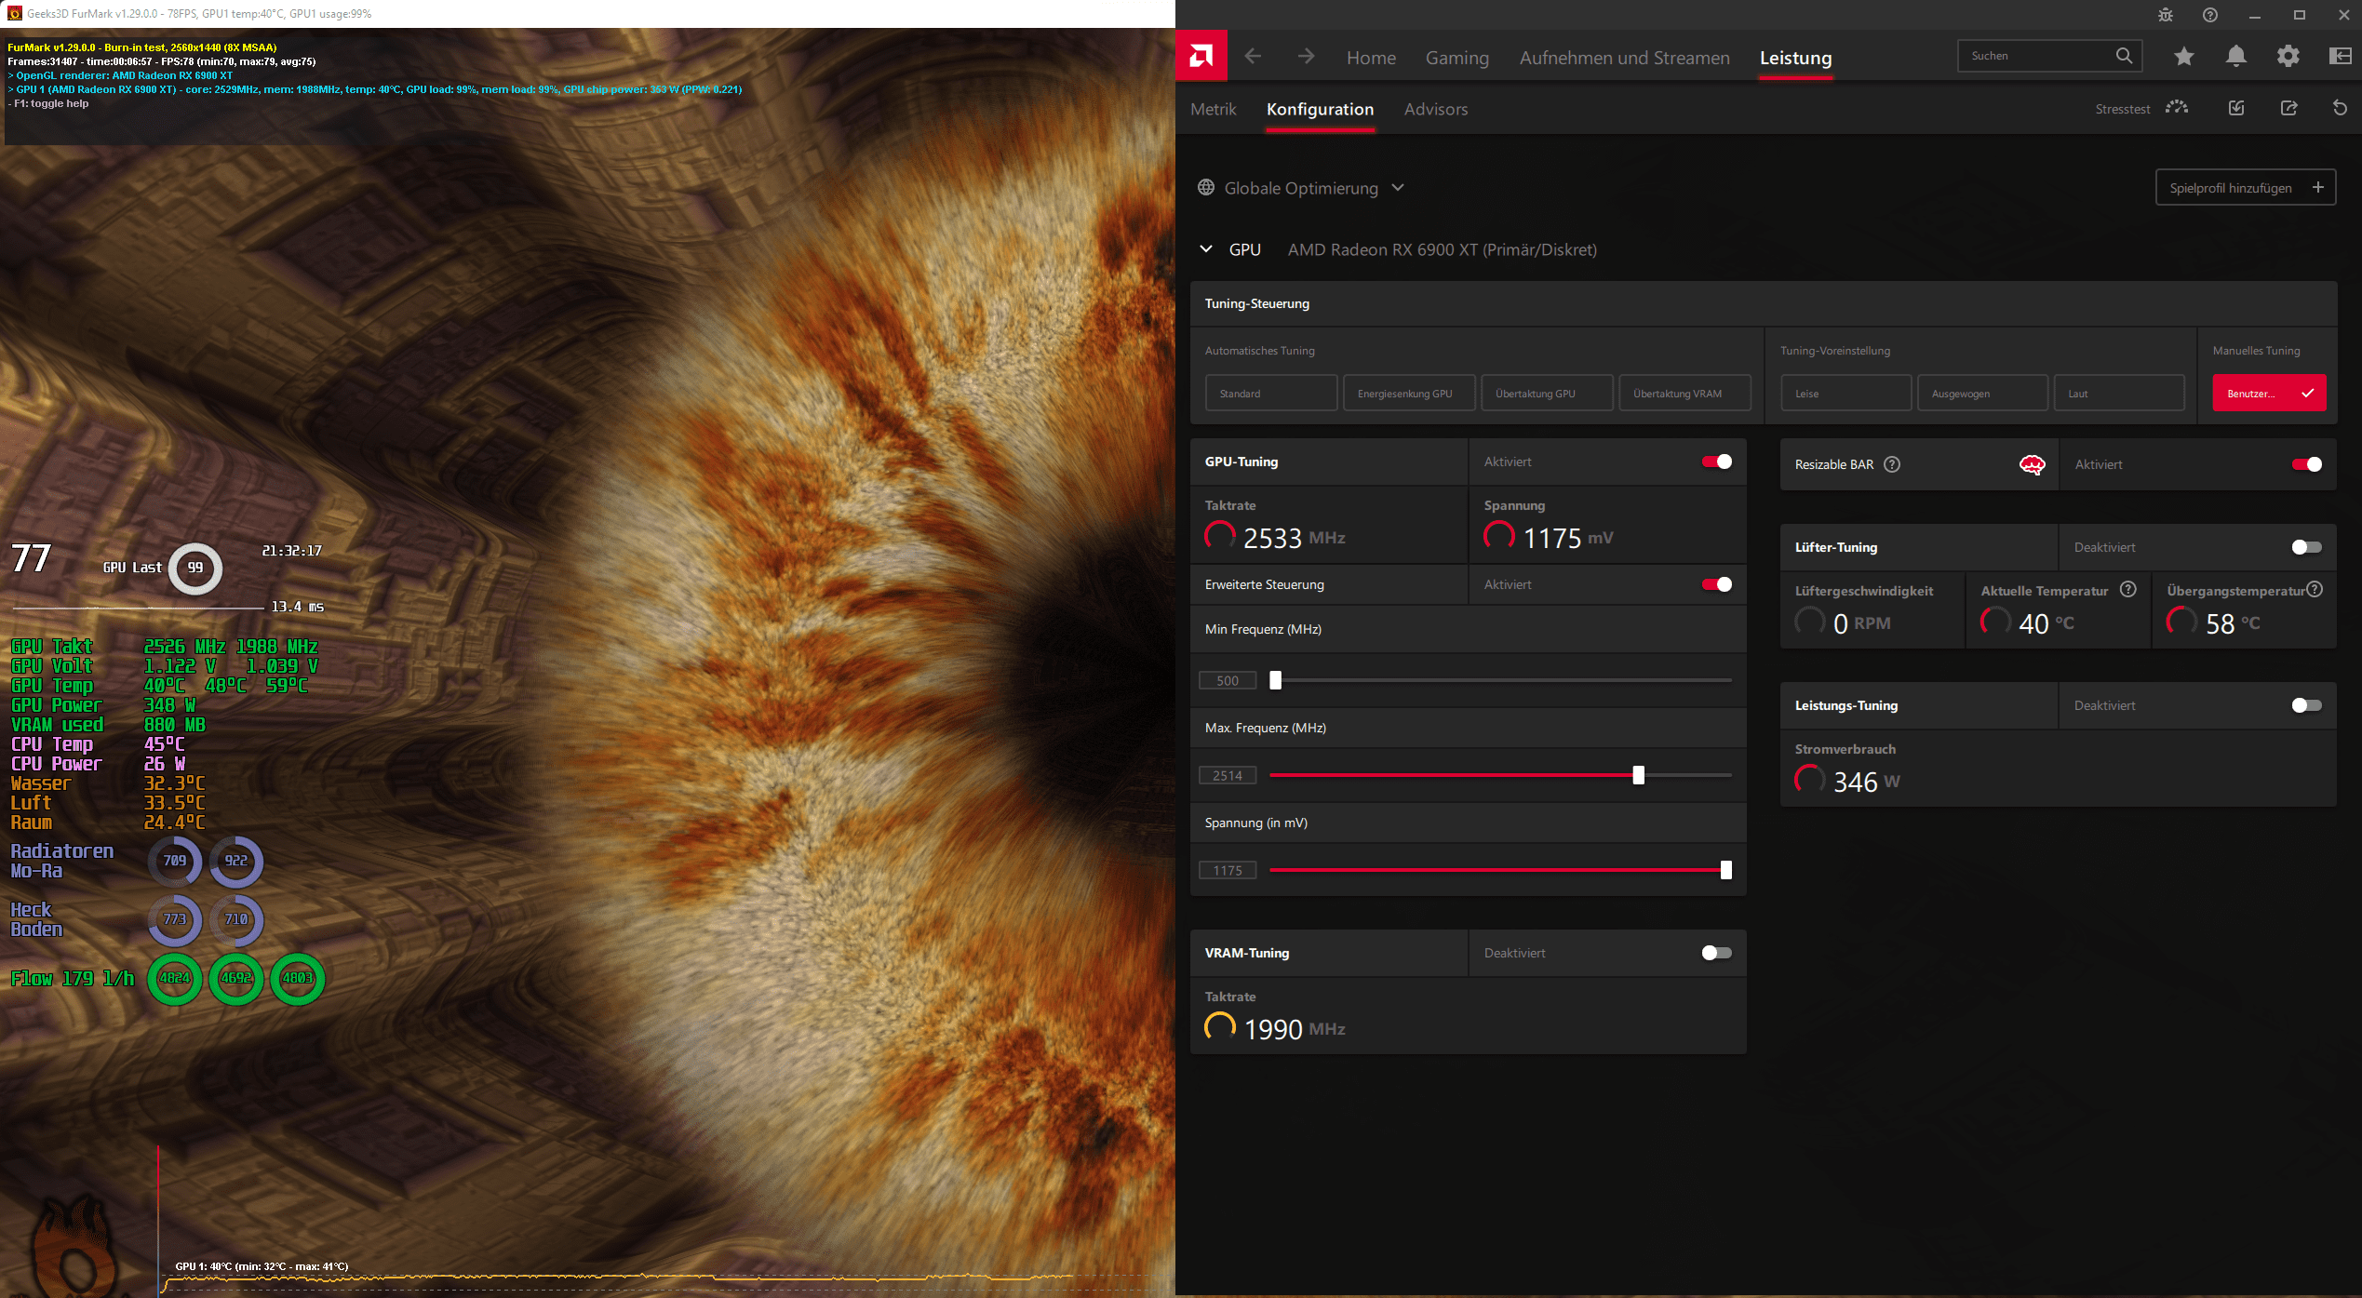Enable VRAM-Tuning switch
This screenshot has height=1298, width=2362.
click(1716, 953)
